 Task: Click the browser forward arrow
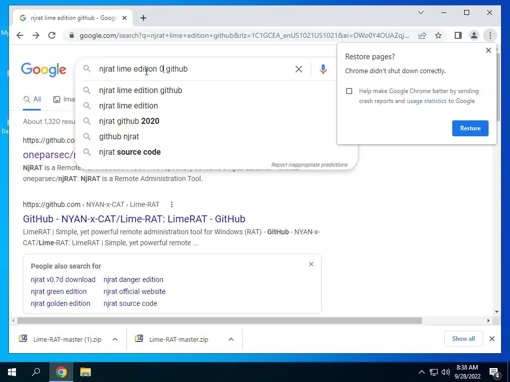(36, 35)
